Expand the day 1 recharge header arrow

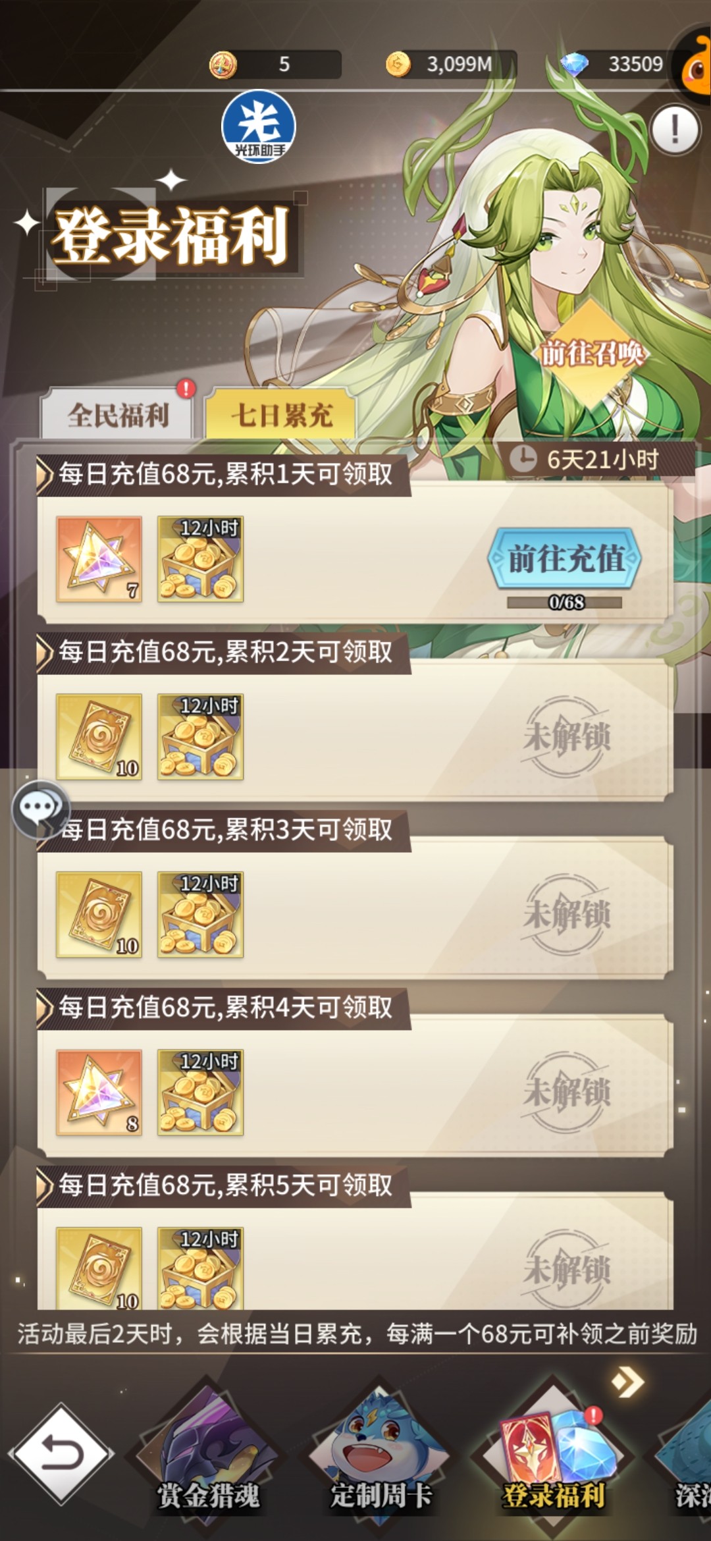point(45,474)
